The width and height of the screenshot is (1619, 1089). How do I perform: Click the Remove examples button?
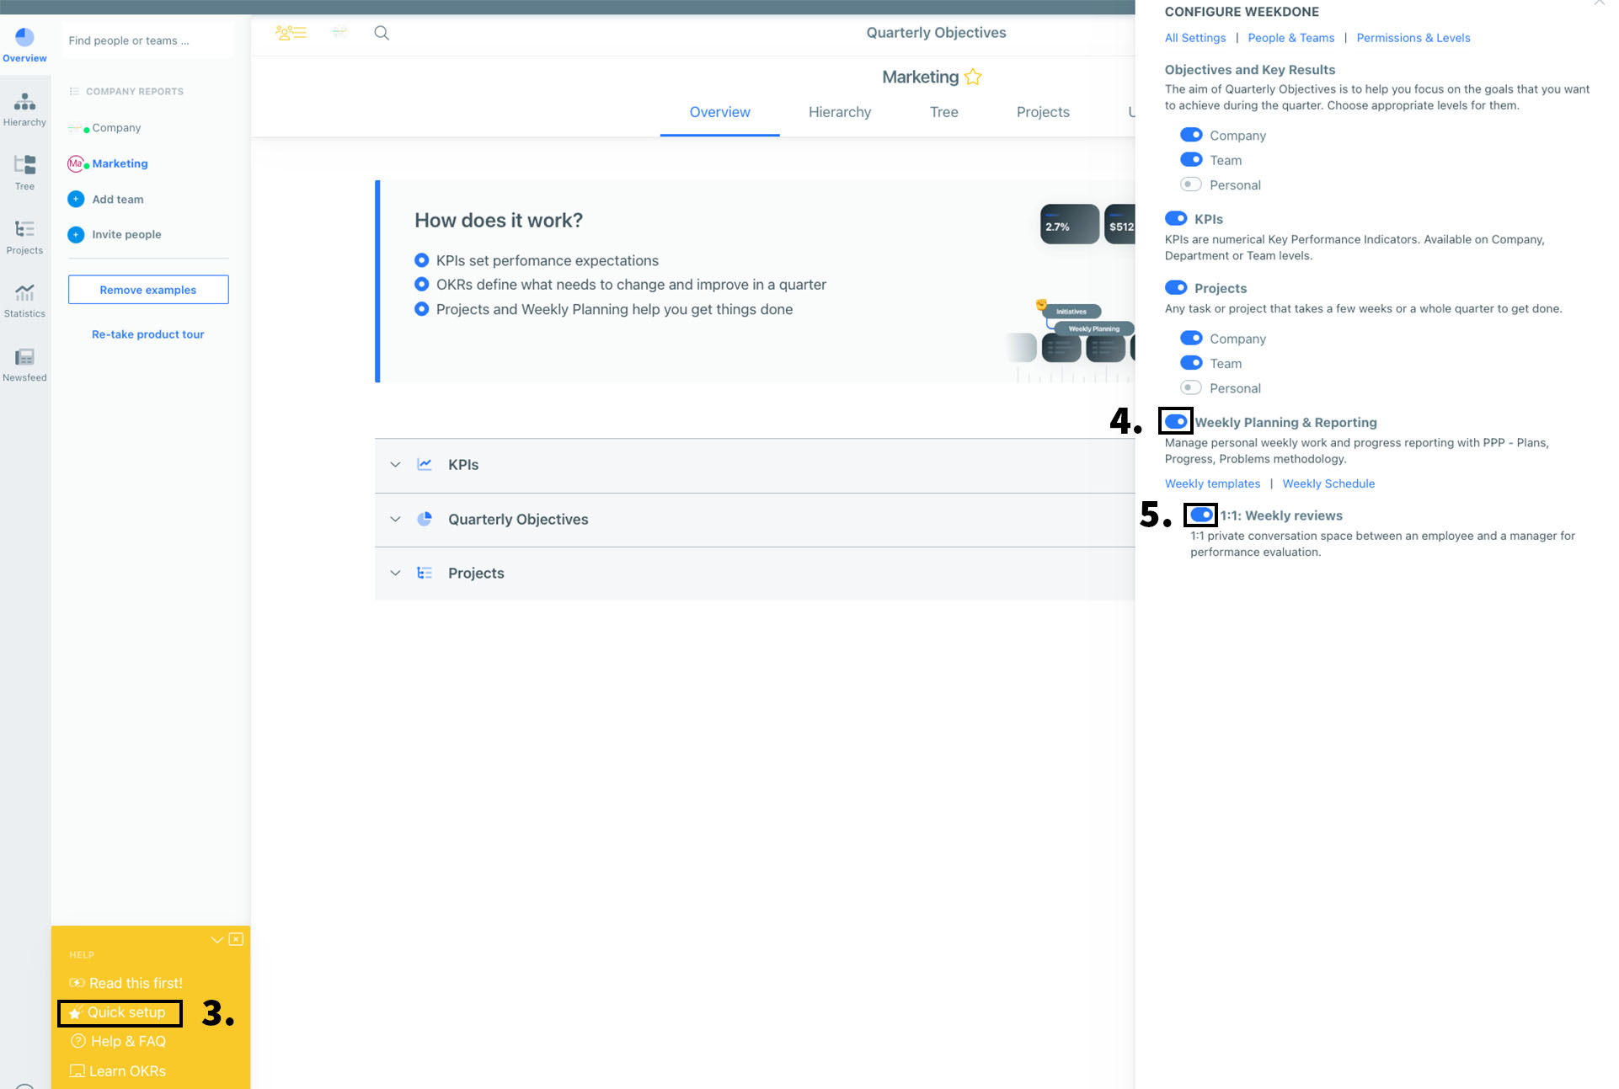(147, 289)
